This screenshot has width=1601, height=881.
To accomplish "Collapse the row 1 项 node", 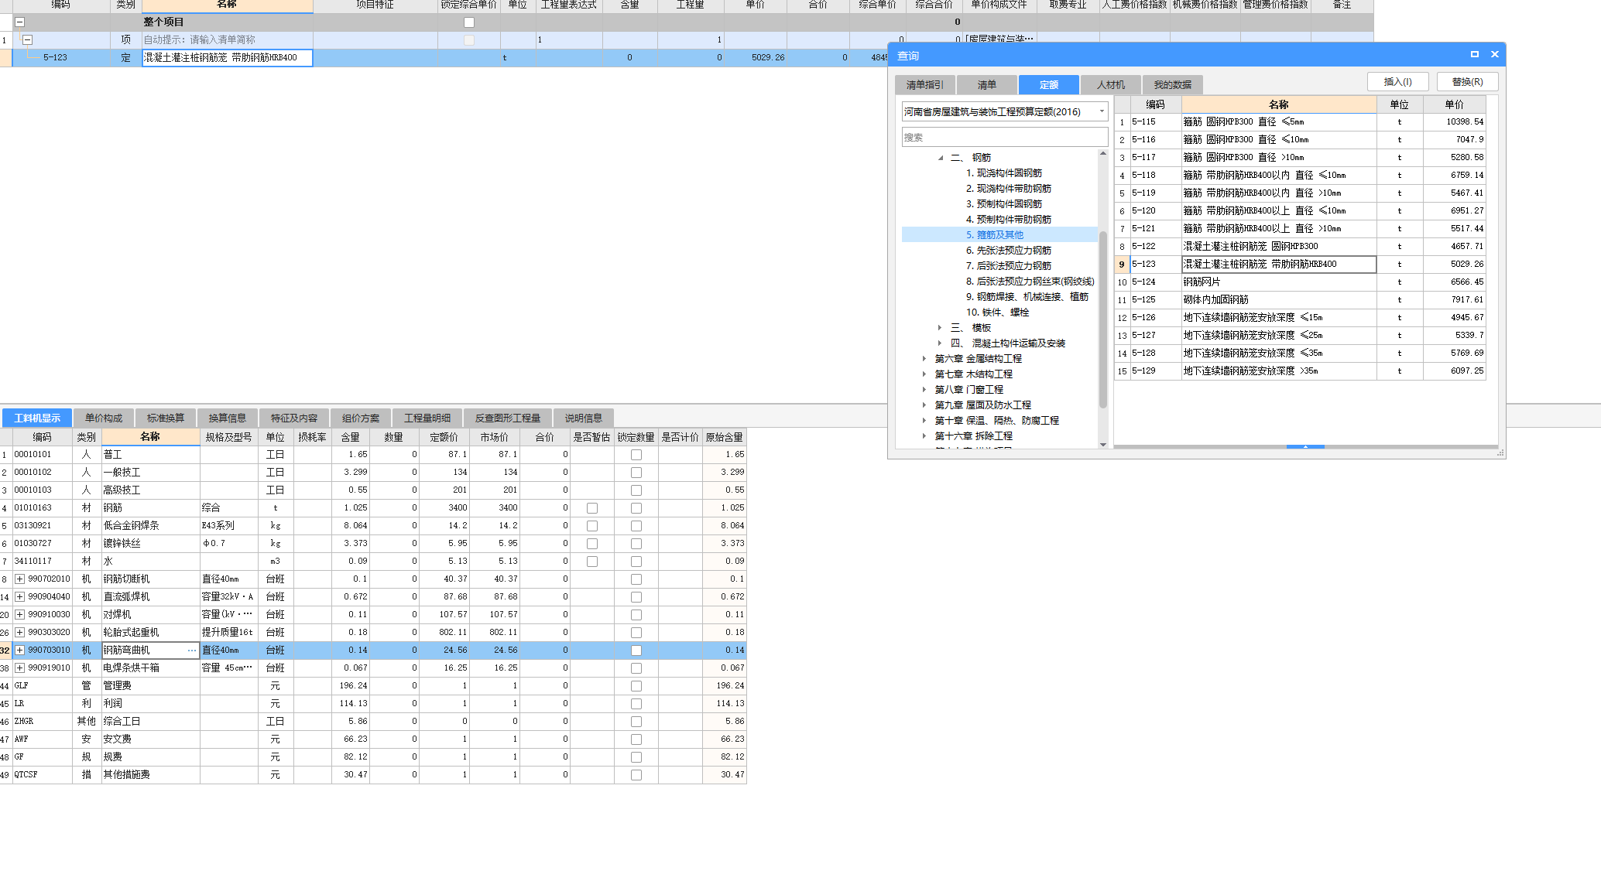I will pyautogui.click(x=28, y=39).
